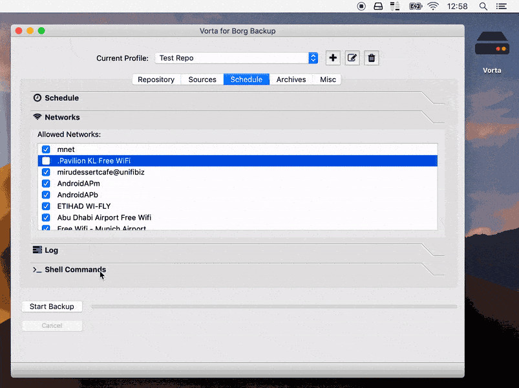Check the .Pavilion KL Free WiFi network
The height and width of the screenshot is (388, 519).
[46, 161]
